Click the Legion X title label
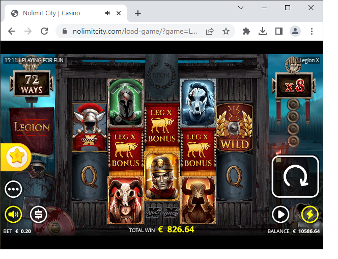This screenshot has width=338, height=259. pos(309,61)
